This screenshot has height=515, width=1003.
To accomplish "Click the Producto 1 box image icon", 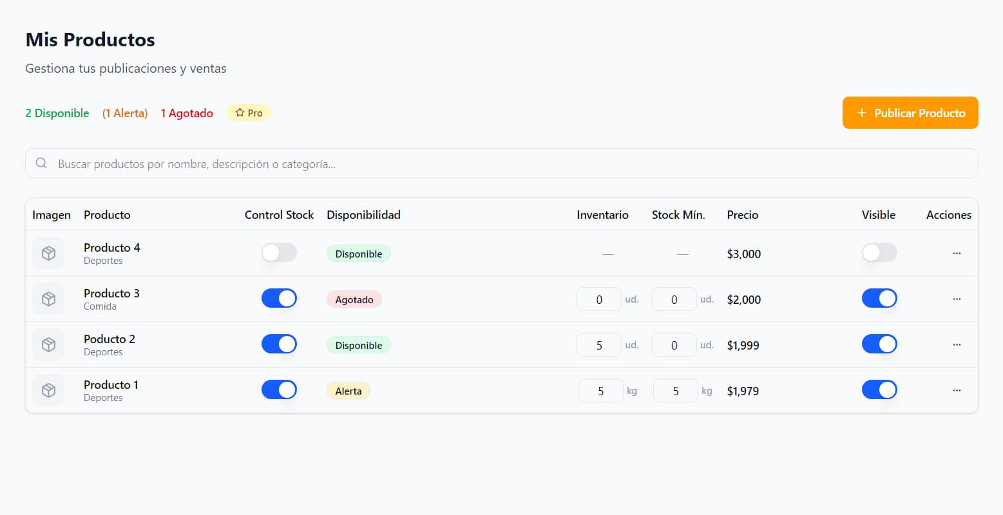I will point(48,391).
